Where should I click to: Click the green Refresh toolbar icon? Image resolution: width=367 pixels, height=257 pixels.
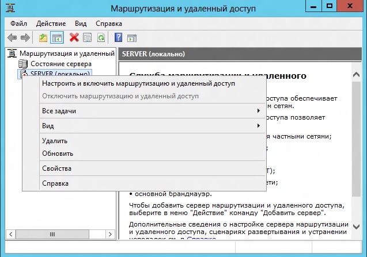(101, 38)
